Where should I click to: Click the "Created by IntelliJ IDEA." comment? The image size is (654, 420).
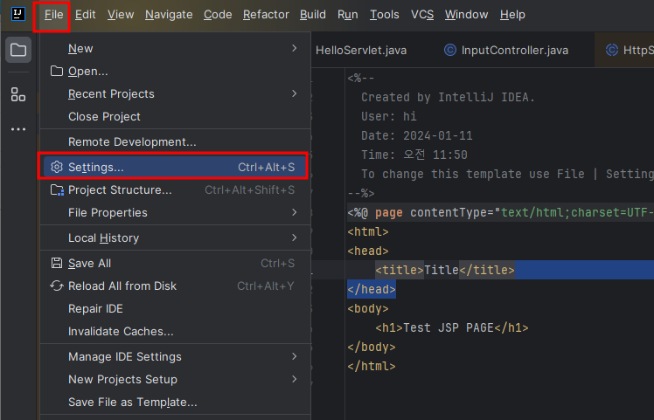[448, 98]
